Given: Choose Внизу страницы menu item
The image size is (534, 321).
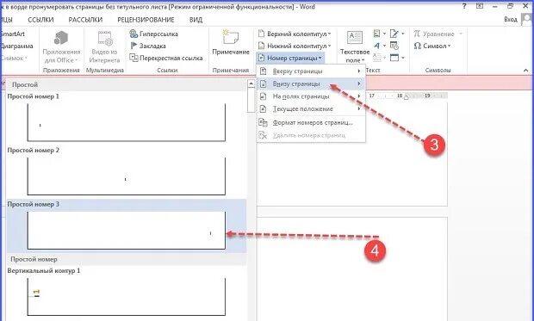Looking at the screenshot, I should 311,83.
